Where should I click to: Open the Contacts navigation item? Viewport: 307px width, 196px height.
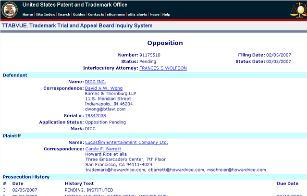pyautogui.click(x=96, y=14)
